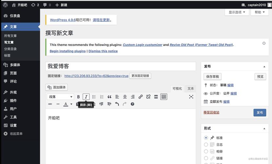Undo the last edit
Viewport: 272px width, 164px height.
coord(117,104)
